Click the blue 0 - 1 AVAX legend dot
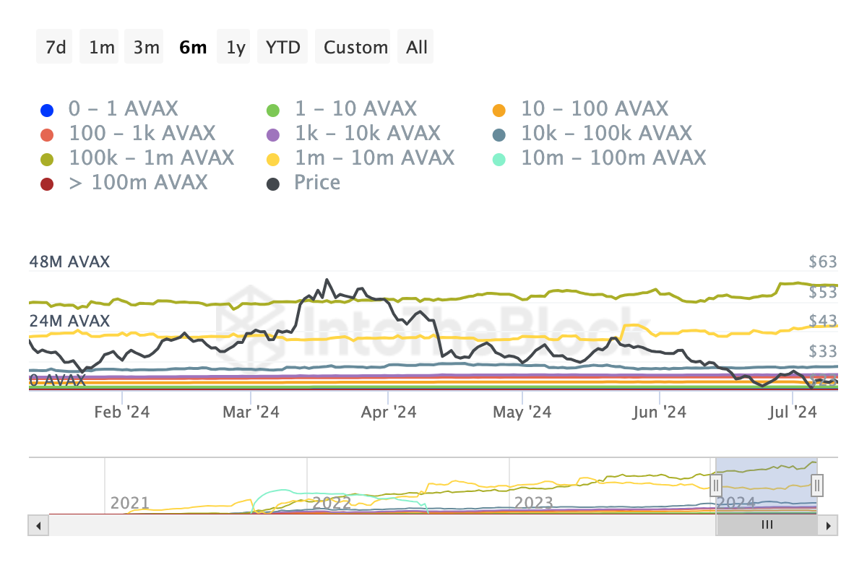 48,111
